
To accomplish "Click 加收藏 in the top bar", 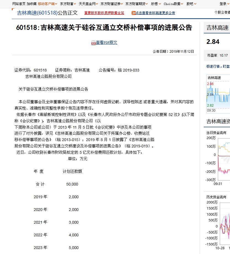I will [x=31, y=4].
